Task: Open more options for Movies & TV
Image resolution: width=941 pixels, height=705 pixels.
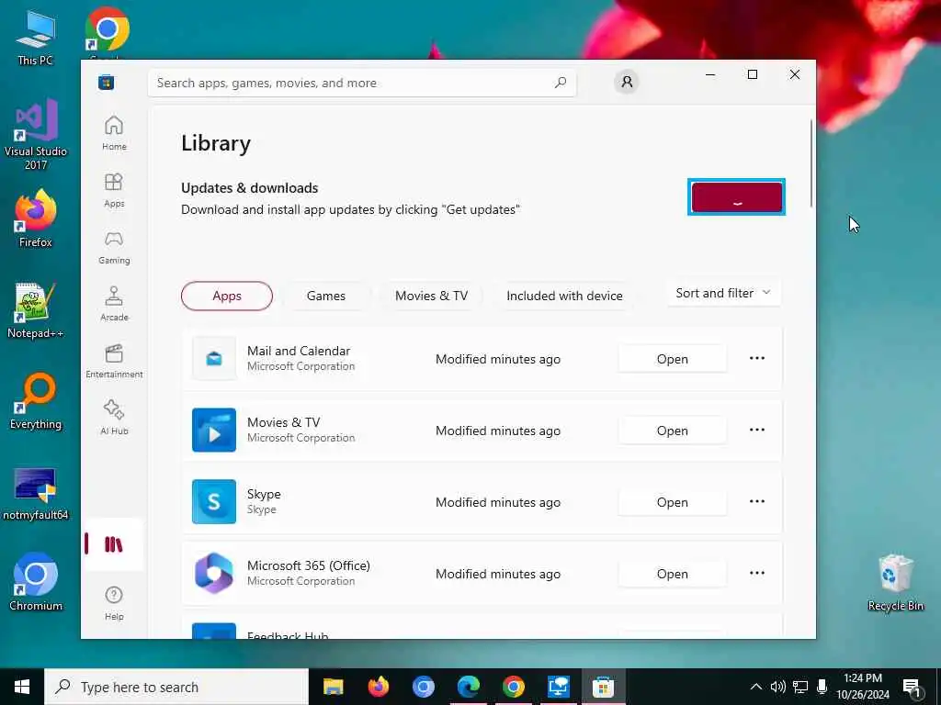Action: tap(757, 430)
